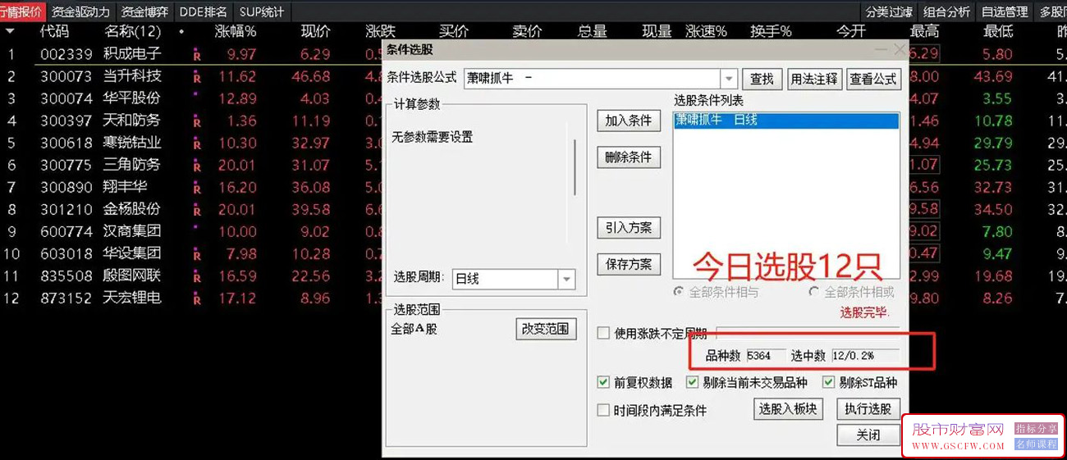Select stock code 873152

point(66,298)
